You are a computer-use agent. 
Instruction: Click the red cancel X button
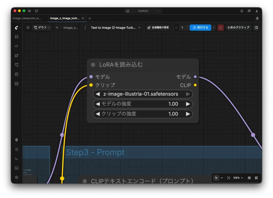(220, 27)
